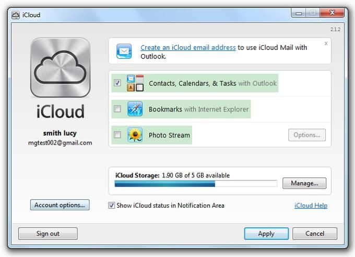Image resolution: width=355 pixels, height=257 pixels.
Task: Click the Sign out button
Action: pos(48,234)
